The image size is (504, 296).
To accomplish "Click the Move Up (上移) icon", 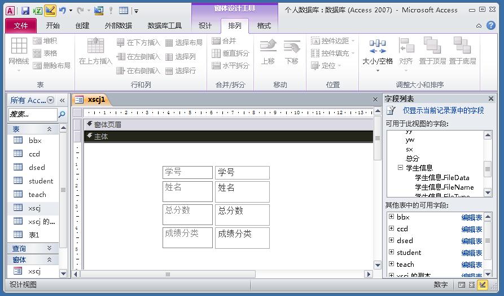I will click(x=268, y=52).
